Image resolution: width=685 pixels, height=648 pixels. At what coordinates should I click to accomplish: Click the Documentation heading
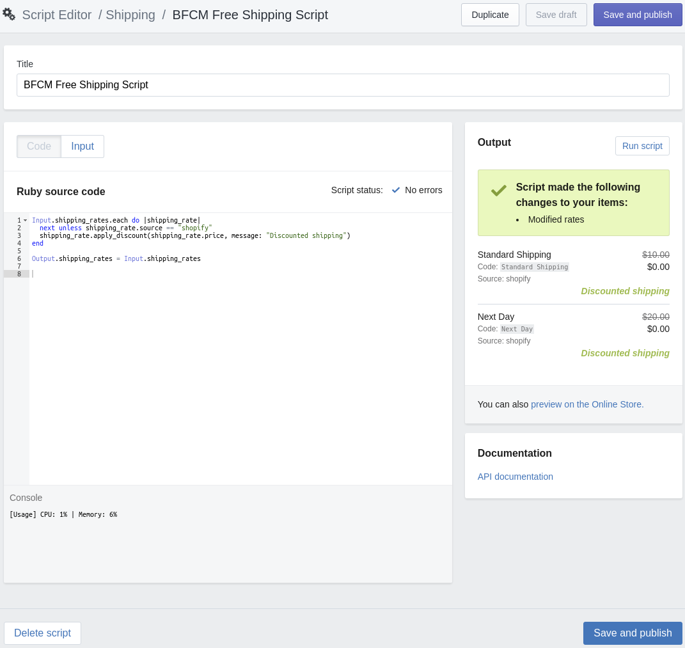515,453
